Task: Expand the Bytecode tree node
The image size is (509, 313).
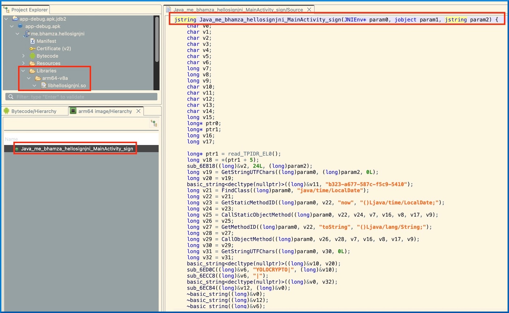Action: click(23, 56)
